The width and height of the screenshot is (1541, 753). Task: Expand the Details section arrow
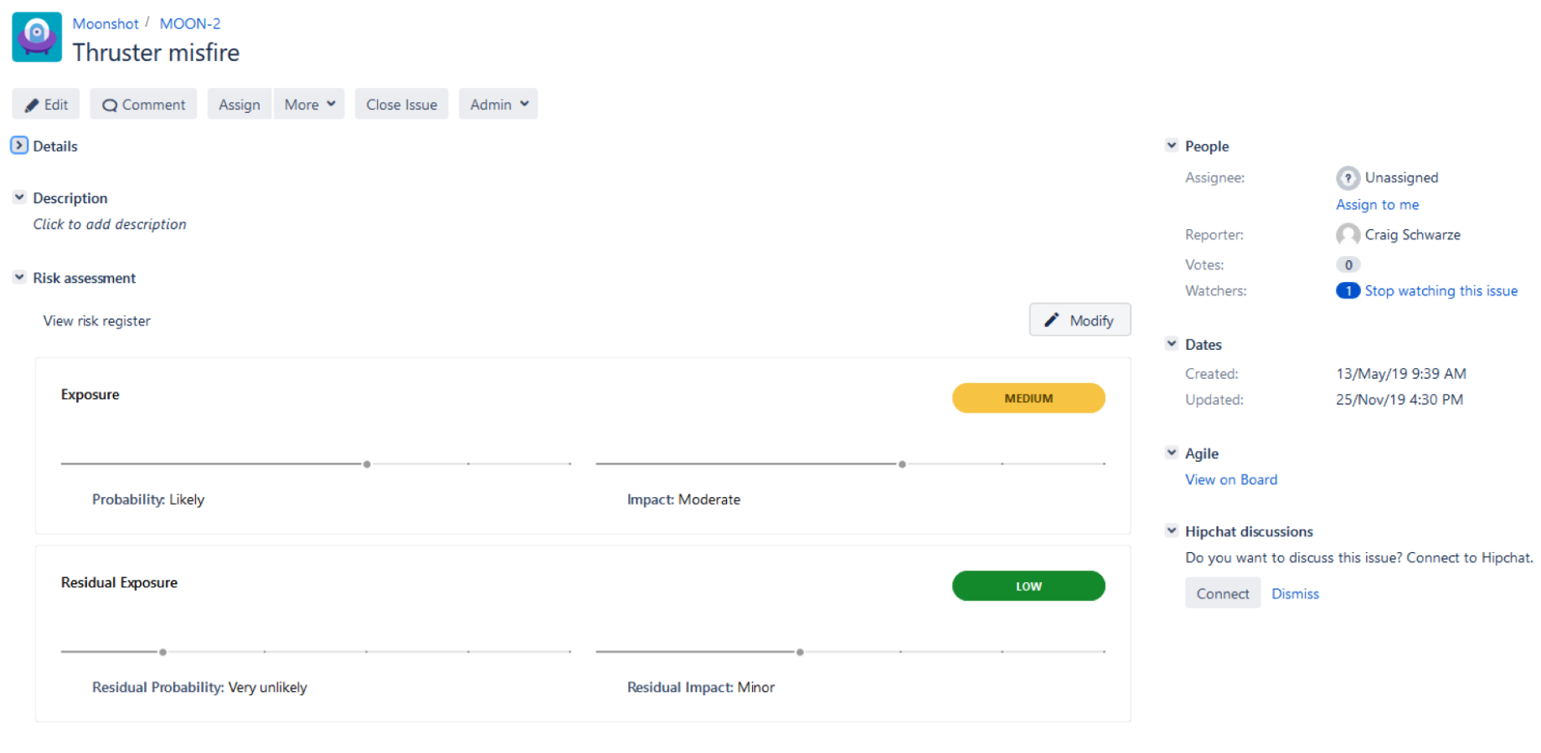[18, 145]
